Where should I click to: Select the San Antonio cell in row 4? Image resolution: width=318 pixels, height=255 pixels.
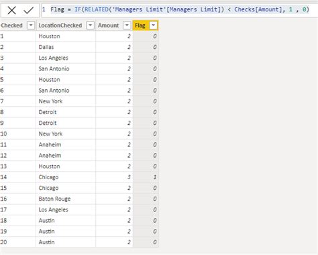pos(66,68)
